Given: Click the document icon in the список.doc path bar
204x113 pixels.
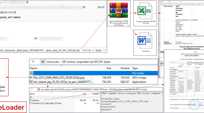Looking at the screenshot, I should [x=43, y=62].
